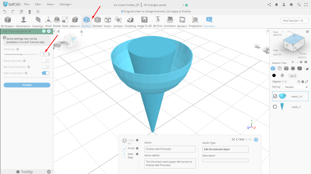311x174 pixels.
Task: Select the Sculpting tool
Action: [x=130, y=22]
